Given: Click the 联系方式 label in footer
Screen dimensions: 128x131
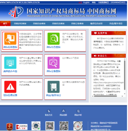Looking at the screenshot, I should pyautogui.click(x=49, y=115).
